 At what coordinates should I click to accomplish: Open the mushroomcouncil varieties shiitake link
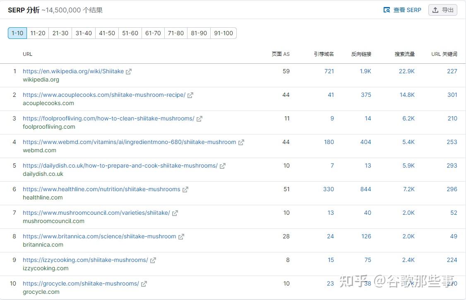point(96,213)
